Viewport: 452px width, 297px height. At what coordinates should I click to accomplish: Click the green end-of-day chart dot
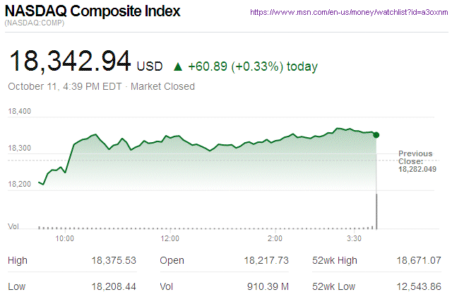[376, 134]
